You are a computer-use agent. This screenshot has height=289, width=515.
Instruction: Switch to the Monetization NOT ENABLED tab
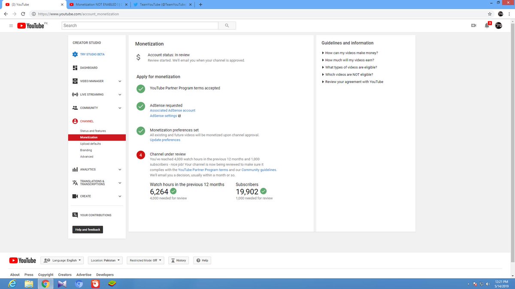(x=98, y=5)
